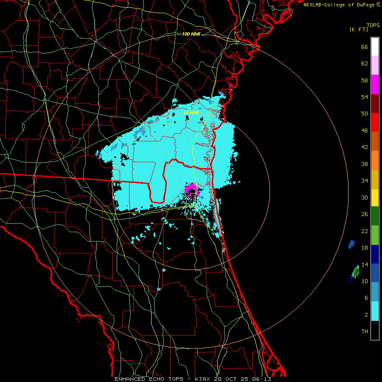Click the dark green 30 K FT legend swatch

point(375,216)
